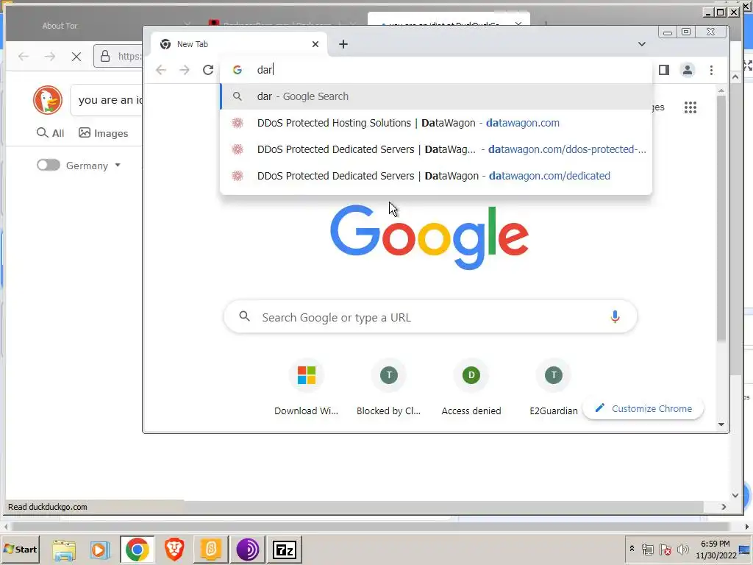Open the Google apps grid icon
This screenshot has width=753, height=565.
point(690,107)
